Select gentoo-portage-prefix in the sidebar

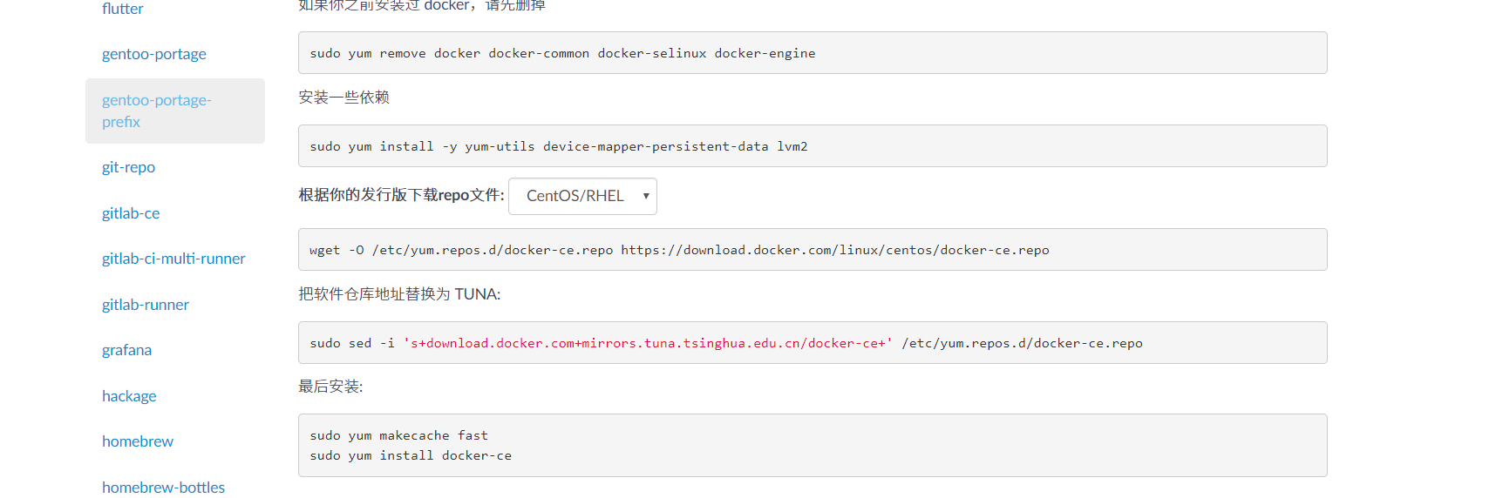157,111
